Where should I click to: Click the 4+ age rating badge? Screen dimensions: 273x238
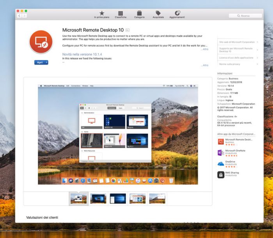coord(128,30)
